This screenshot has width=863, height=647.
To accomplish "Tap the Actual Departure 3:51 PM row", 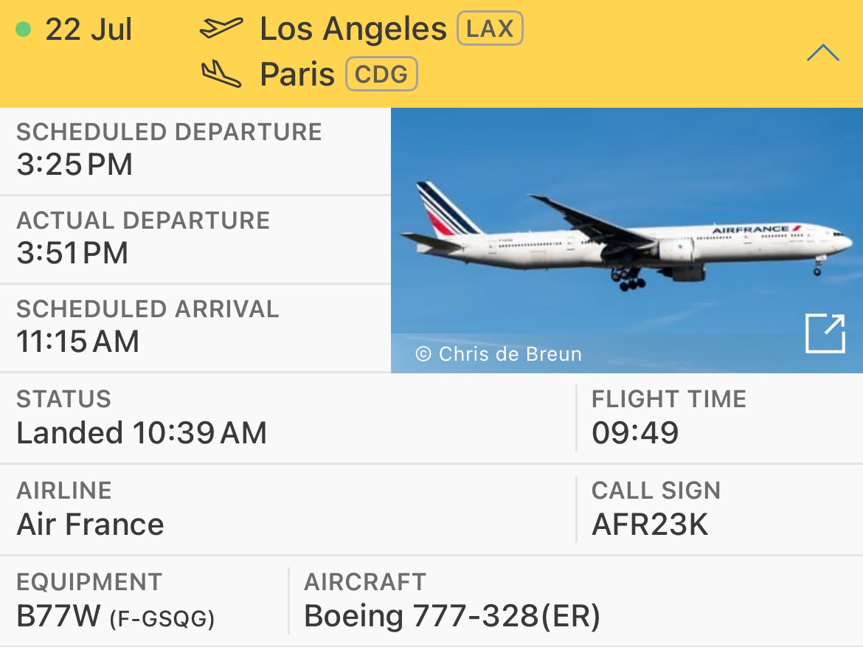I will [195, 240].
